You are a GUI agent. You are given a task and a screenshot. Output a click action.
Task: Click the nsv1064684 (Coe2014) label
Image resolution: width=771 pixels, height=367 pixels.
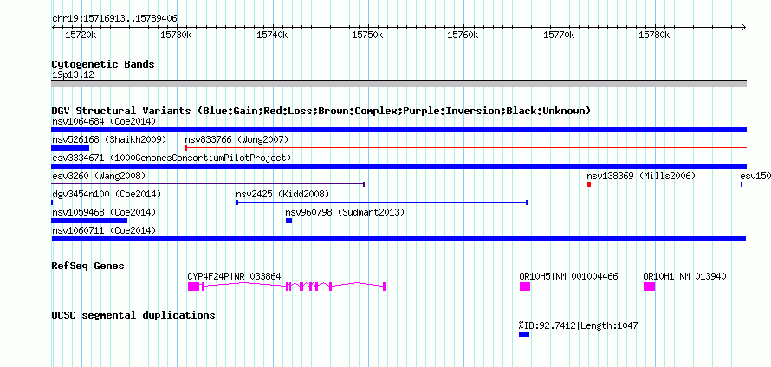pyautogui.click(x=104, y=121)
